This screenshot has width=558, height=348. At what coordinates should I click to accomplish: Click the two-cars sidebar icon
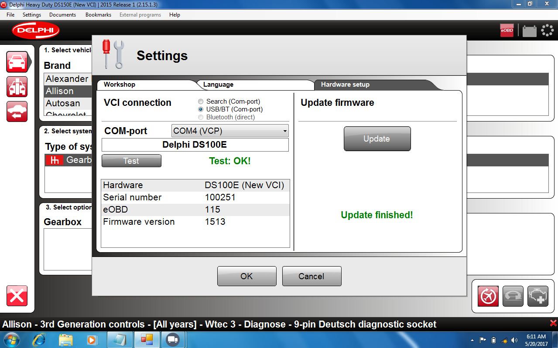[17, 87]
